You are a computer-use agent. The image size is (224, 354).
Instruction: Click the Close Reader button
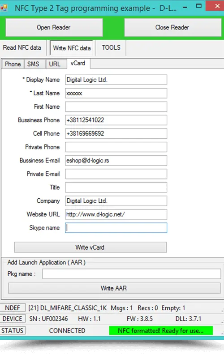pyautogui.click(x=172, y=27)
